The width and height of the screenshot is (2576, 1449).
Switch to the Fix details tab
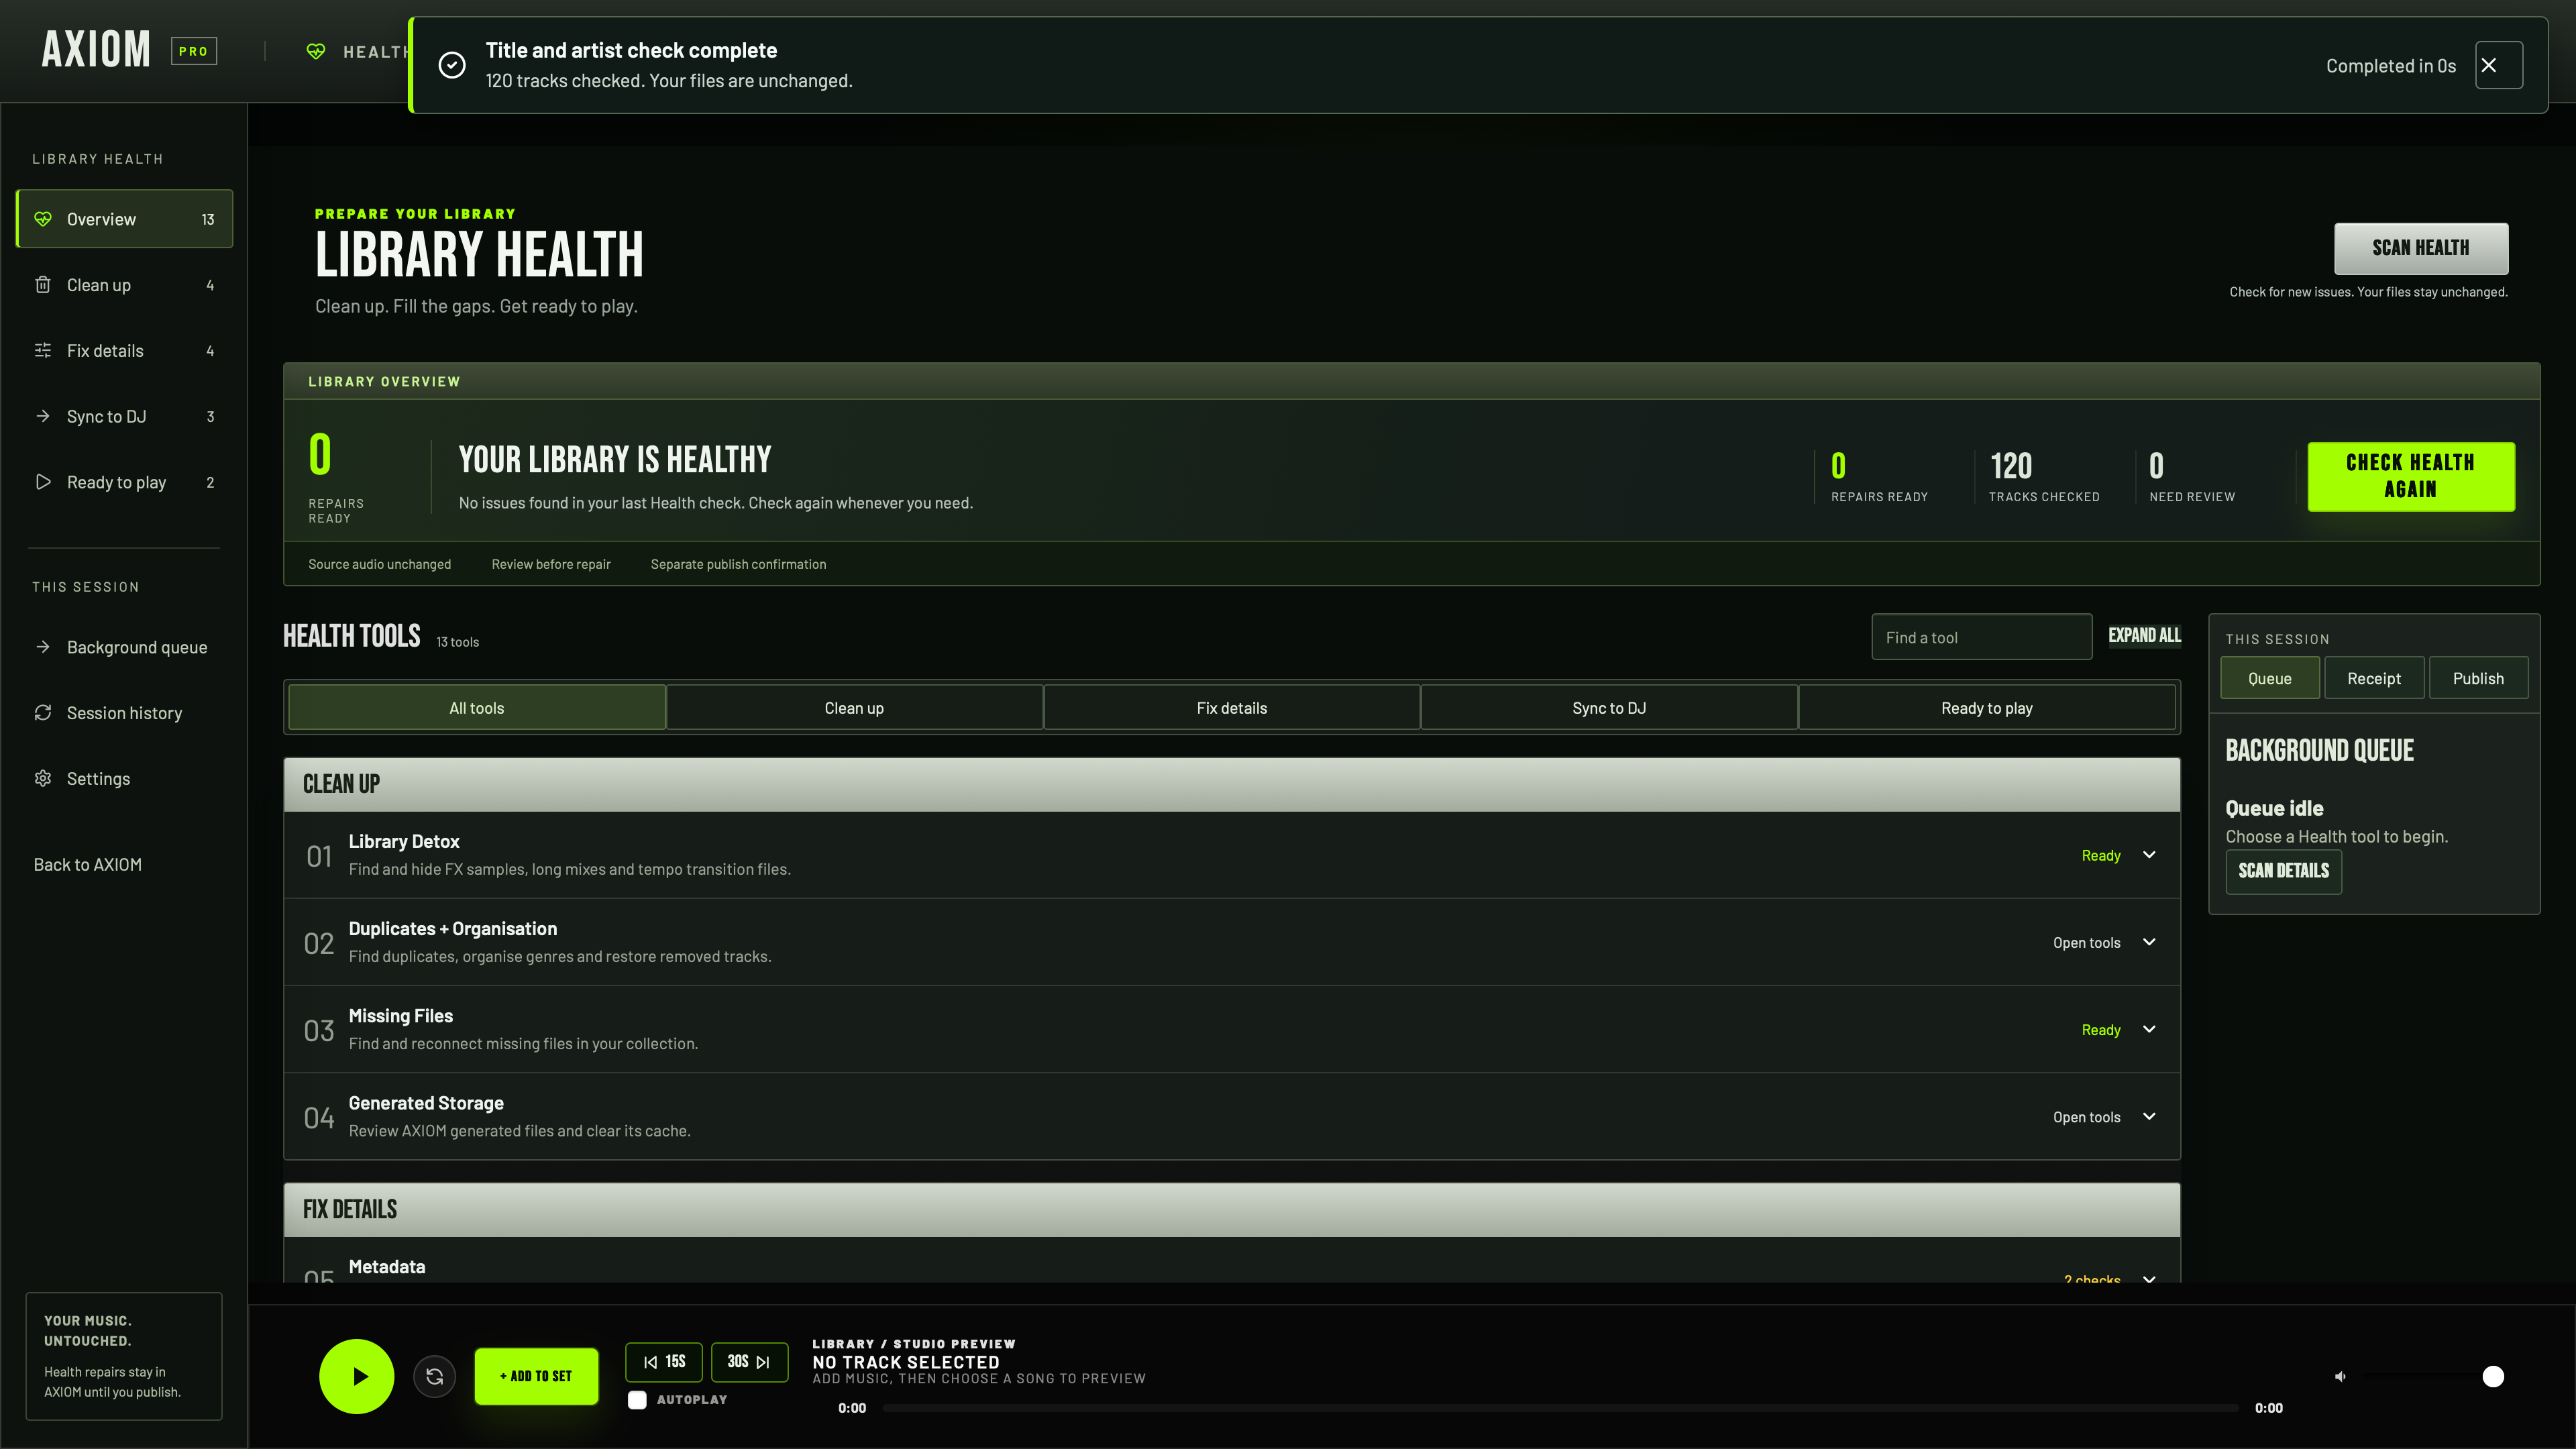1232,708
